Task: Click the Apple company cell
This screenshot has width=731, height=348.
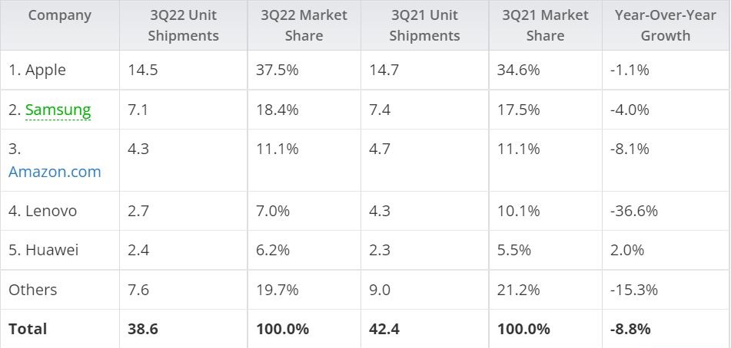Action: (37, 70)
